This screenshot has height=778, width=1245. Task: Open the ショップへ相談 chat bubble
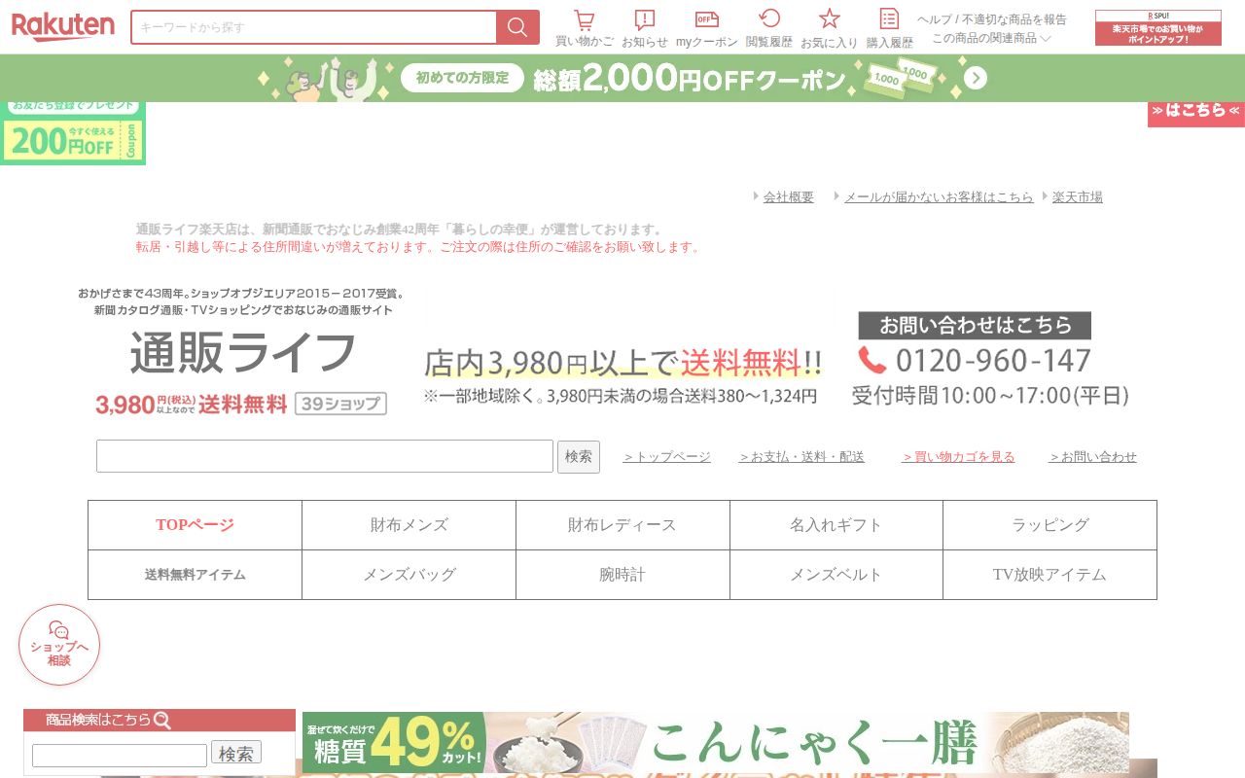click(x=59, y=645)
